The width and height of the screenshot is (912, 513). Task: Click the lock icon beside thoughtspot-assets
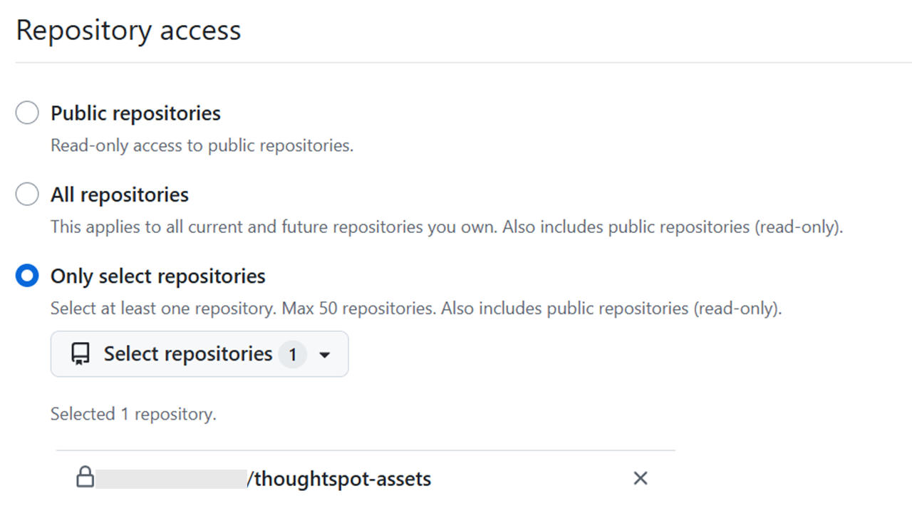tap(85, 477)
